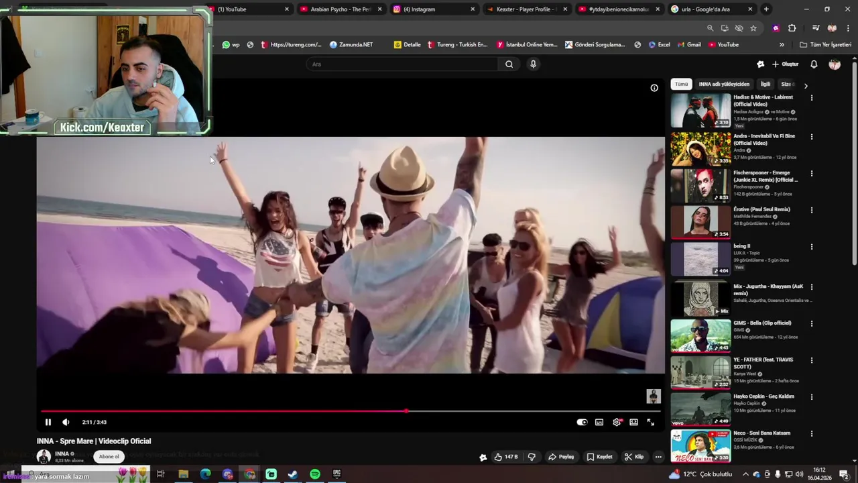Open the browser zoom magnifier icon
The height and width of the screenshot is (483, 858).
[711, 28]
